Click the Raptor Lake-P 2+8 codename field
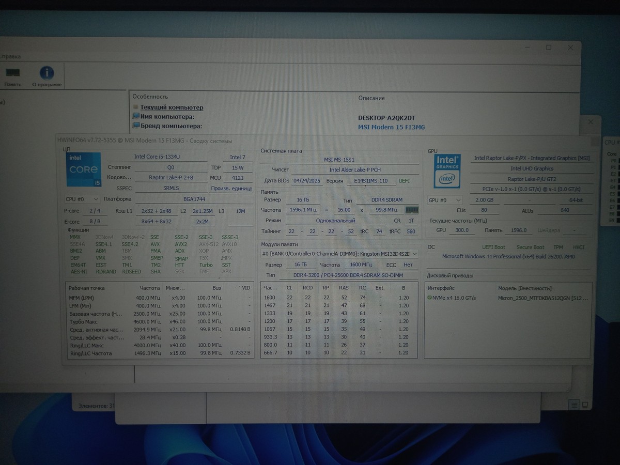The image size is (620, 465). (x=171, y=177)
